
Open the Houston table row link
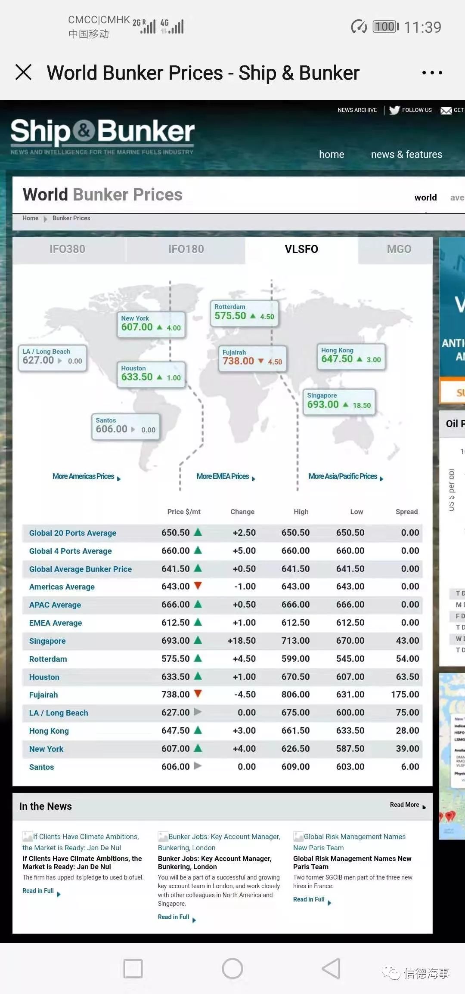tap(44, 677)
